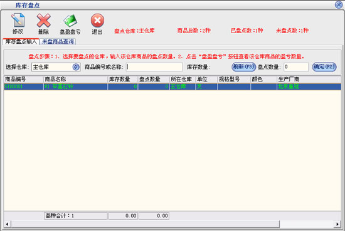The width and height of the screenshot is (345, 231).
Task: Click the 刷新(F3) refresh button
Action: tap(243, 67)
